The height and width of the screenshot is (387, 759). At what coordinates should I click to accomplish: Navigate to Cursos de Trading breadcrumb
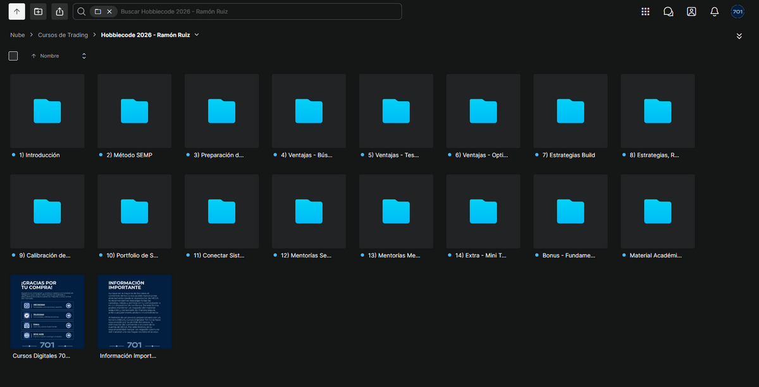pos(63,35)
